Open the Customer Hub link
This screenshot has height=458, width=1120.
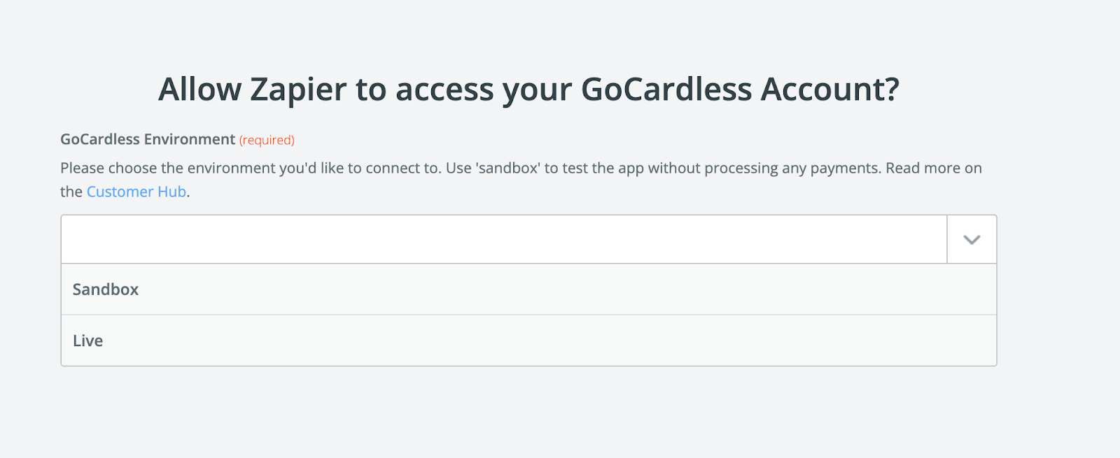click(136, 192)
